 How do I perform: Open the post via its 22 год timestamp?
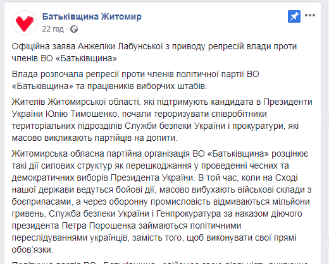(x=53, y=29)
